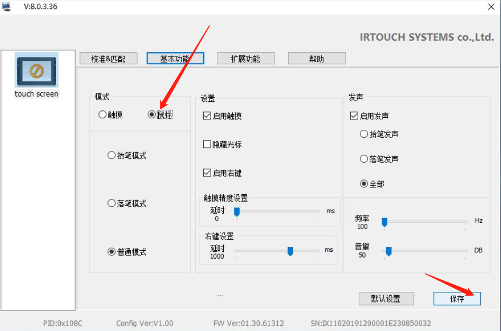Click the Config Ver:V1.00 status text
This screenshot has width=501, height=331.
pyautogui.click(x=145, y=324)
